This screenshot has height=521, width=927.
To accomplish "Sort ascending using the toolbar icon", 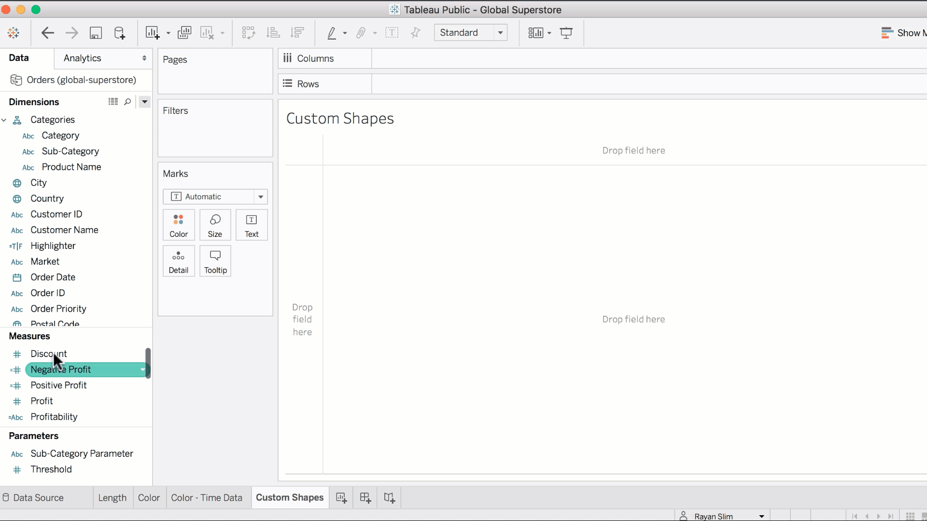I will click(273, 33).
